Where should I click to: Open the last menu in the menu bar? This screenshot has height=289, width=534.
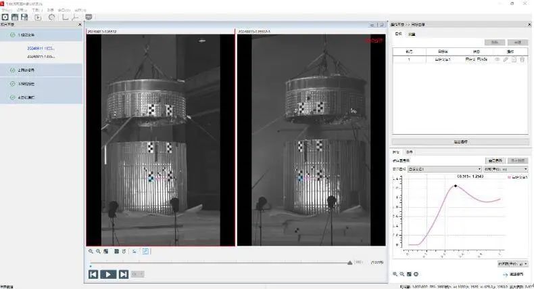tap(80, 10)
